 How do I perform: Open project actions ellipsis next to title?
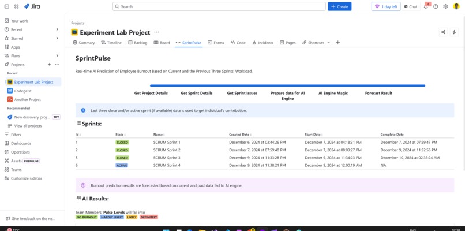coord(156,32)
